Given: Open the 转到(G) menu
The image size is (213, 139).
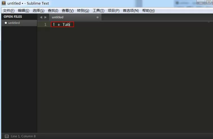Looking at the screenshot, I should pyautogui.click(x=83, y=11).
